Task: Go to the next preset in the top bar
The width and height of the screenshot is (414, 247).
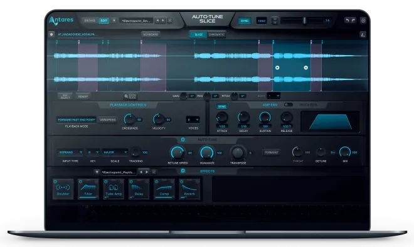Action: (x=163, y=21)
